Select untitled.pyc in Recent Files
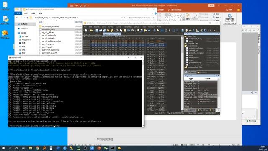Viewport: 268px width, 151px height. pos(193,51)
